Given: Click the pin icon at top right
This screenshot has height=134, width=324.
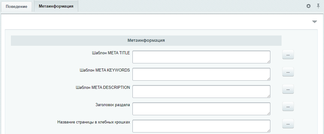Looking at the screenshot, I should pos(318,6).
